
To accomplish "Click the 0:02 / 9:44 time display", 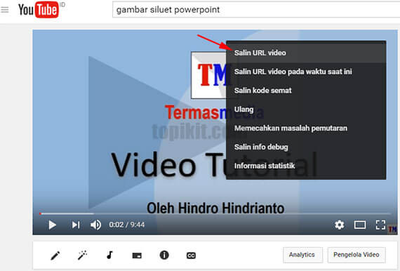I will pos(127,225).
